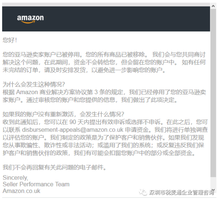Click the Seller Performance Team signature

tap(36, 184)
